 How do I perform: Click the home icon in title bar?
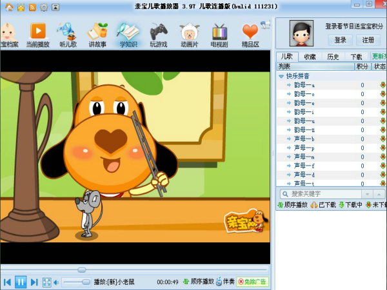click(9, 7)
